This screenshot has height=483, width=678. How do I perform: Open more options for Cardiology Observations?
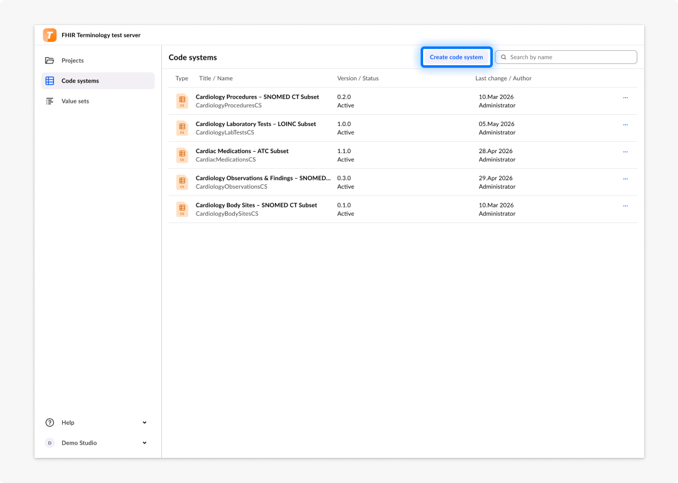625,179
